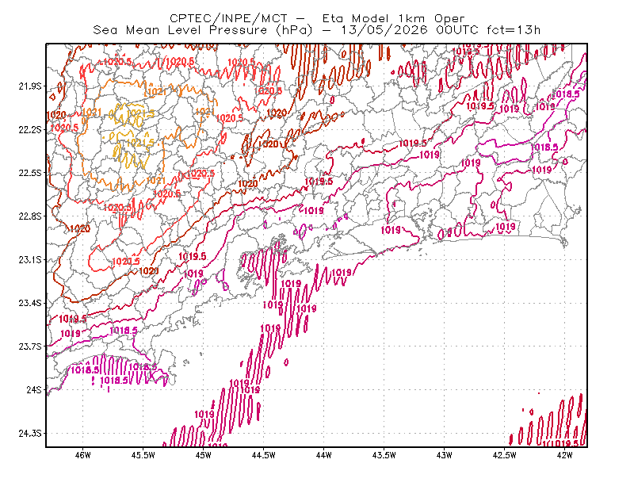The image size is (634, 490).
Task: Click the 24.3S latitude axis label
Action: tap(30, 434)
